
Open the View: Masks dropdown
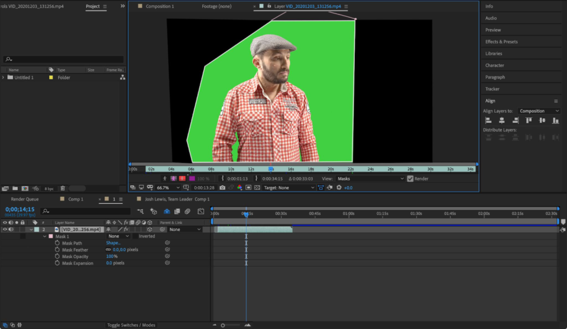coord(371,178)
